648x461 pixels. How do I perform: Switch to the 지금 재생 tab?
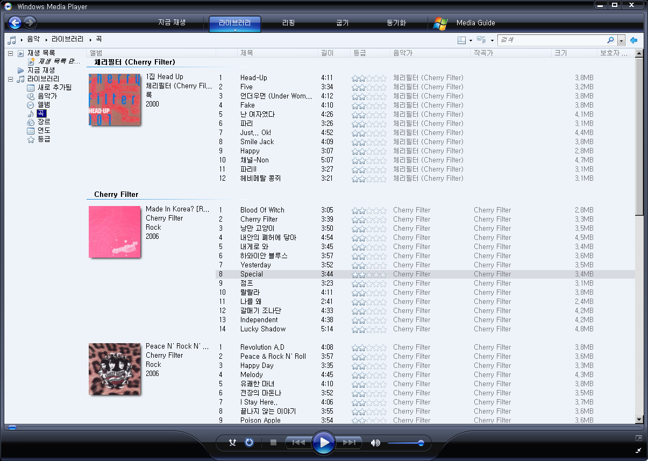172,23
